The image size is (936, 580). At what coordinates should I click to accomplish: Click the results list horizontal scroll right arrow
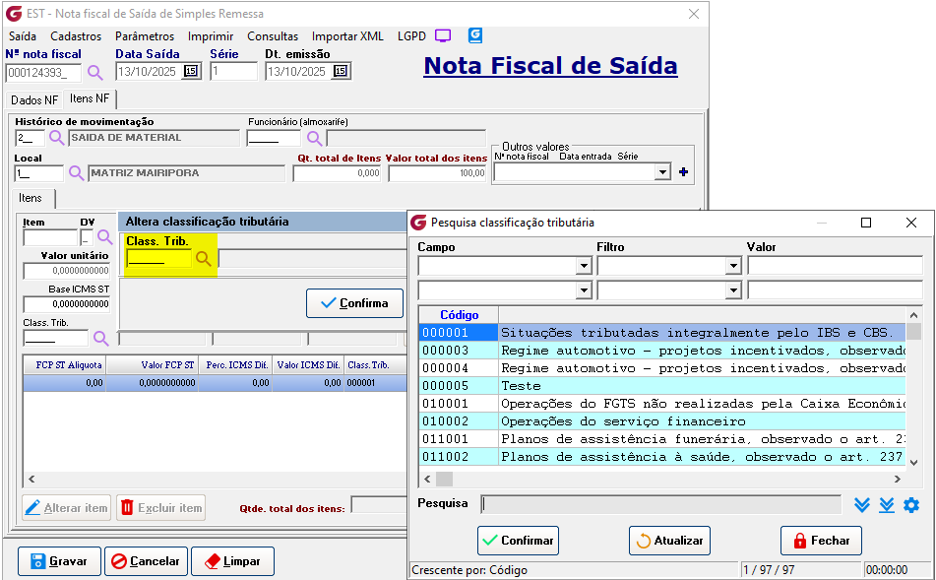[x=898, y=479]
